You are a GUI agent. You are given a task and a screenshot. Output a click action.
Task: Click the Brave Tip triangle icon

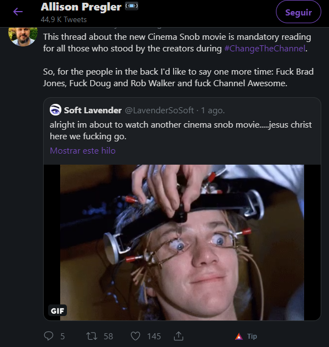tap(239, 337)
